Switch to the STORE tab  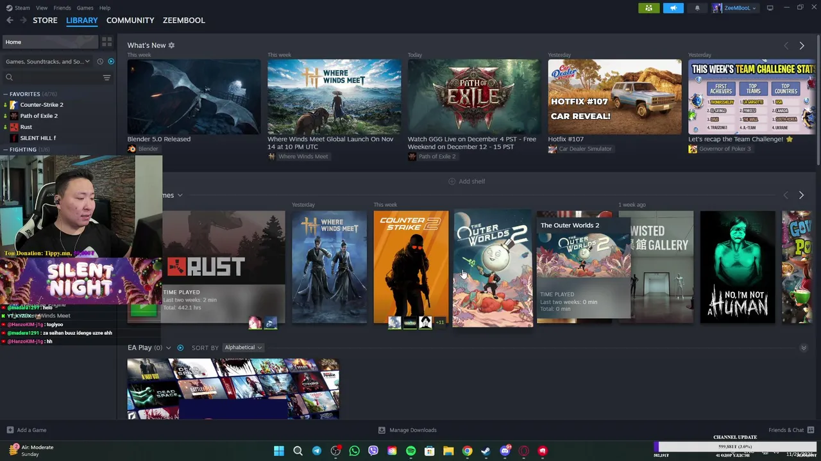(x=45, y=20)
